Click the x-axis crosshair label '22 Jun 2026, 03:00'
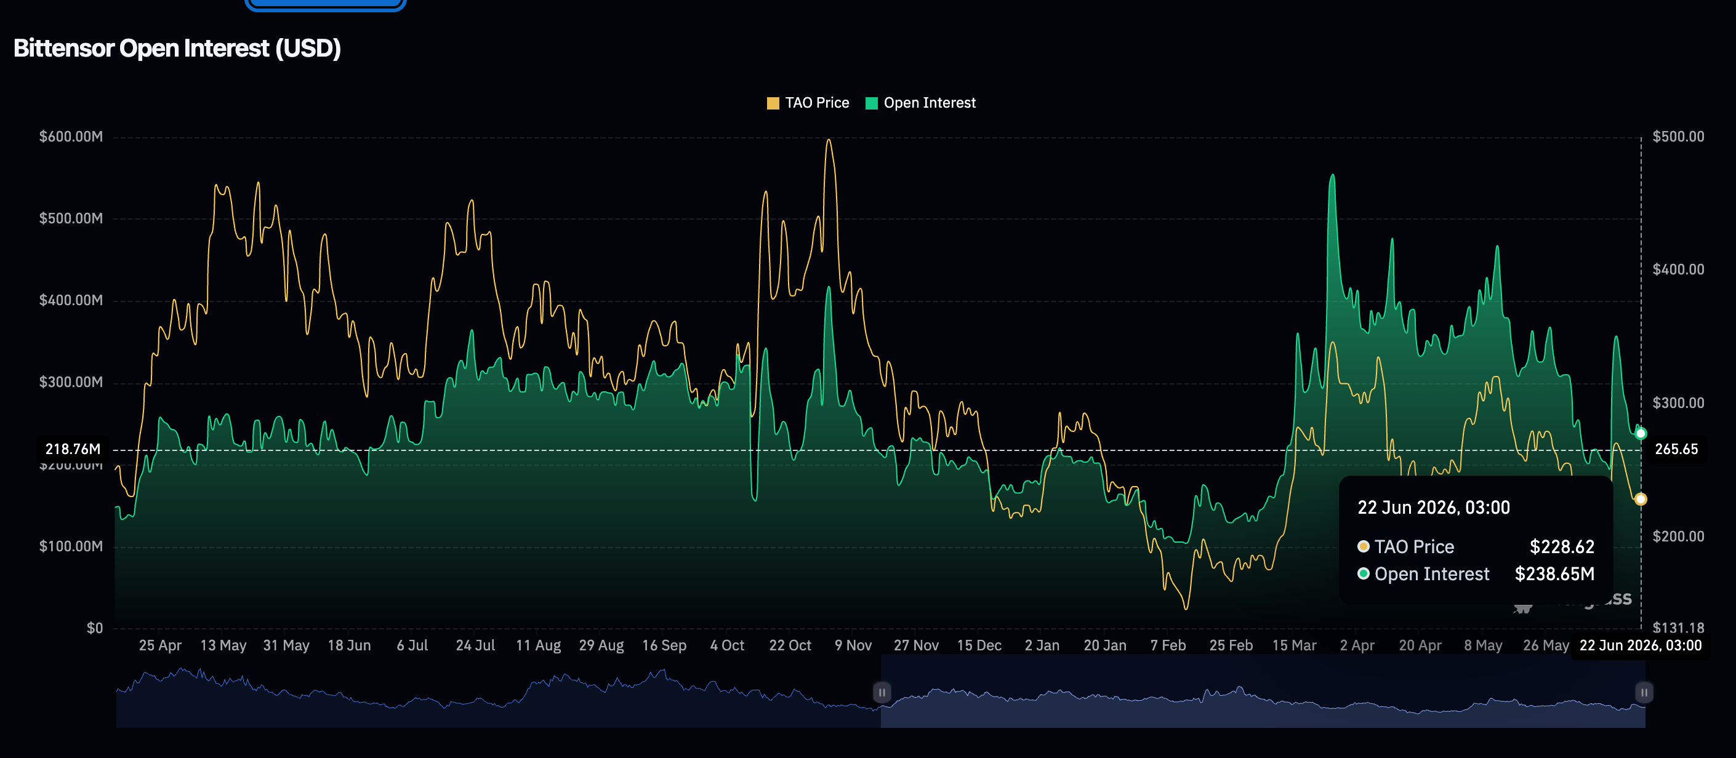Viewport: 1736px width, 758px height. (x=1641, y=645)
